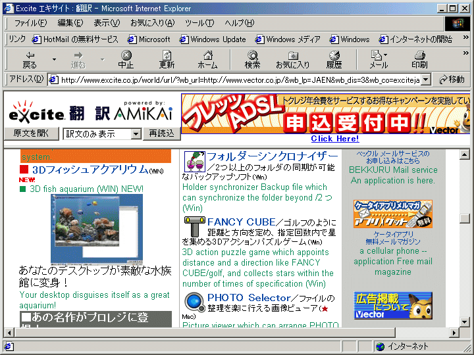Open フォルダーシンクロナイザー link
This screenshot has width=474, height=355.
click(x=272, y=156)
